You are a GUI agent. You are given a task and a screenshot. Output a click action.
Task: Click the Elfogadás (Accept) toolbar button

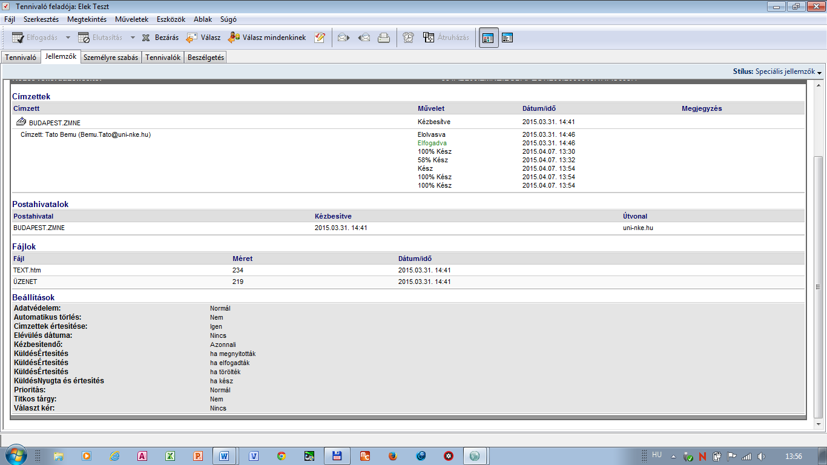[x=35, y=38]
